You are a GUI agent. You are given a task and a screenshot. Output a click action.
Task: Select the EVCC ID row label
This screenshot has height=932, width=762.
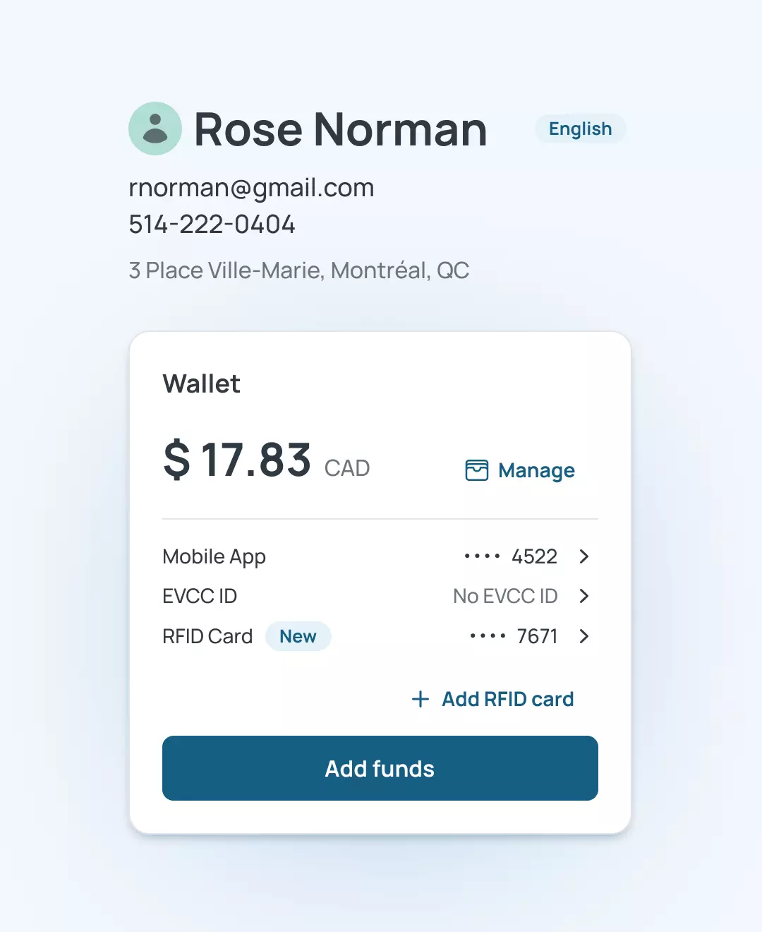point(200,597)
